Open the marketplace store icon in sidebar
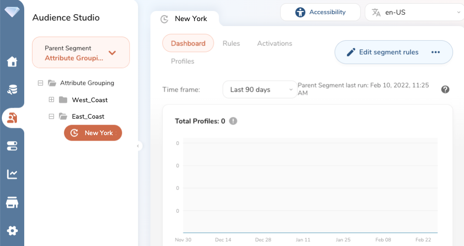 [x=12, y=202]
